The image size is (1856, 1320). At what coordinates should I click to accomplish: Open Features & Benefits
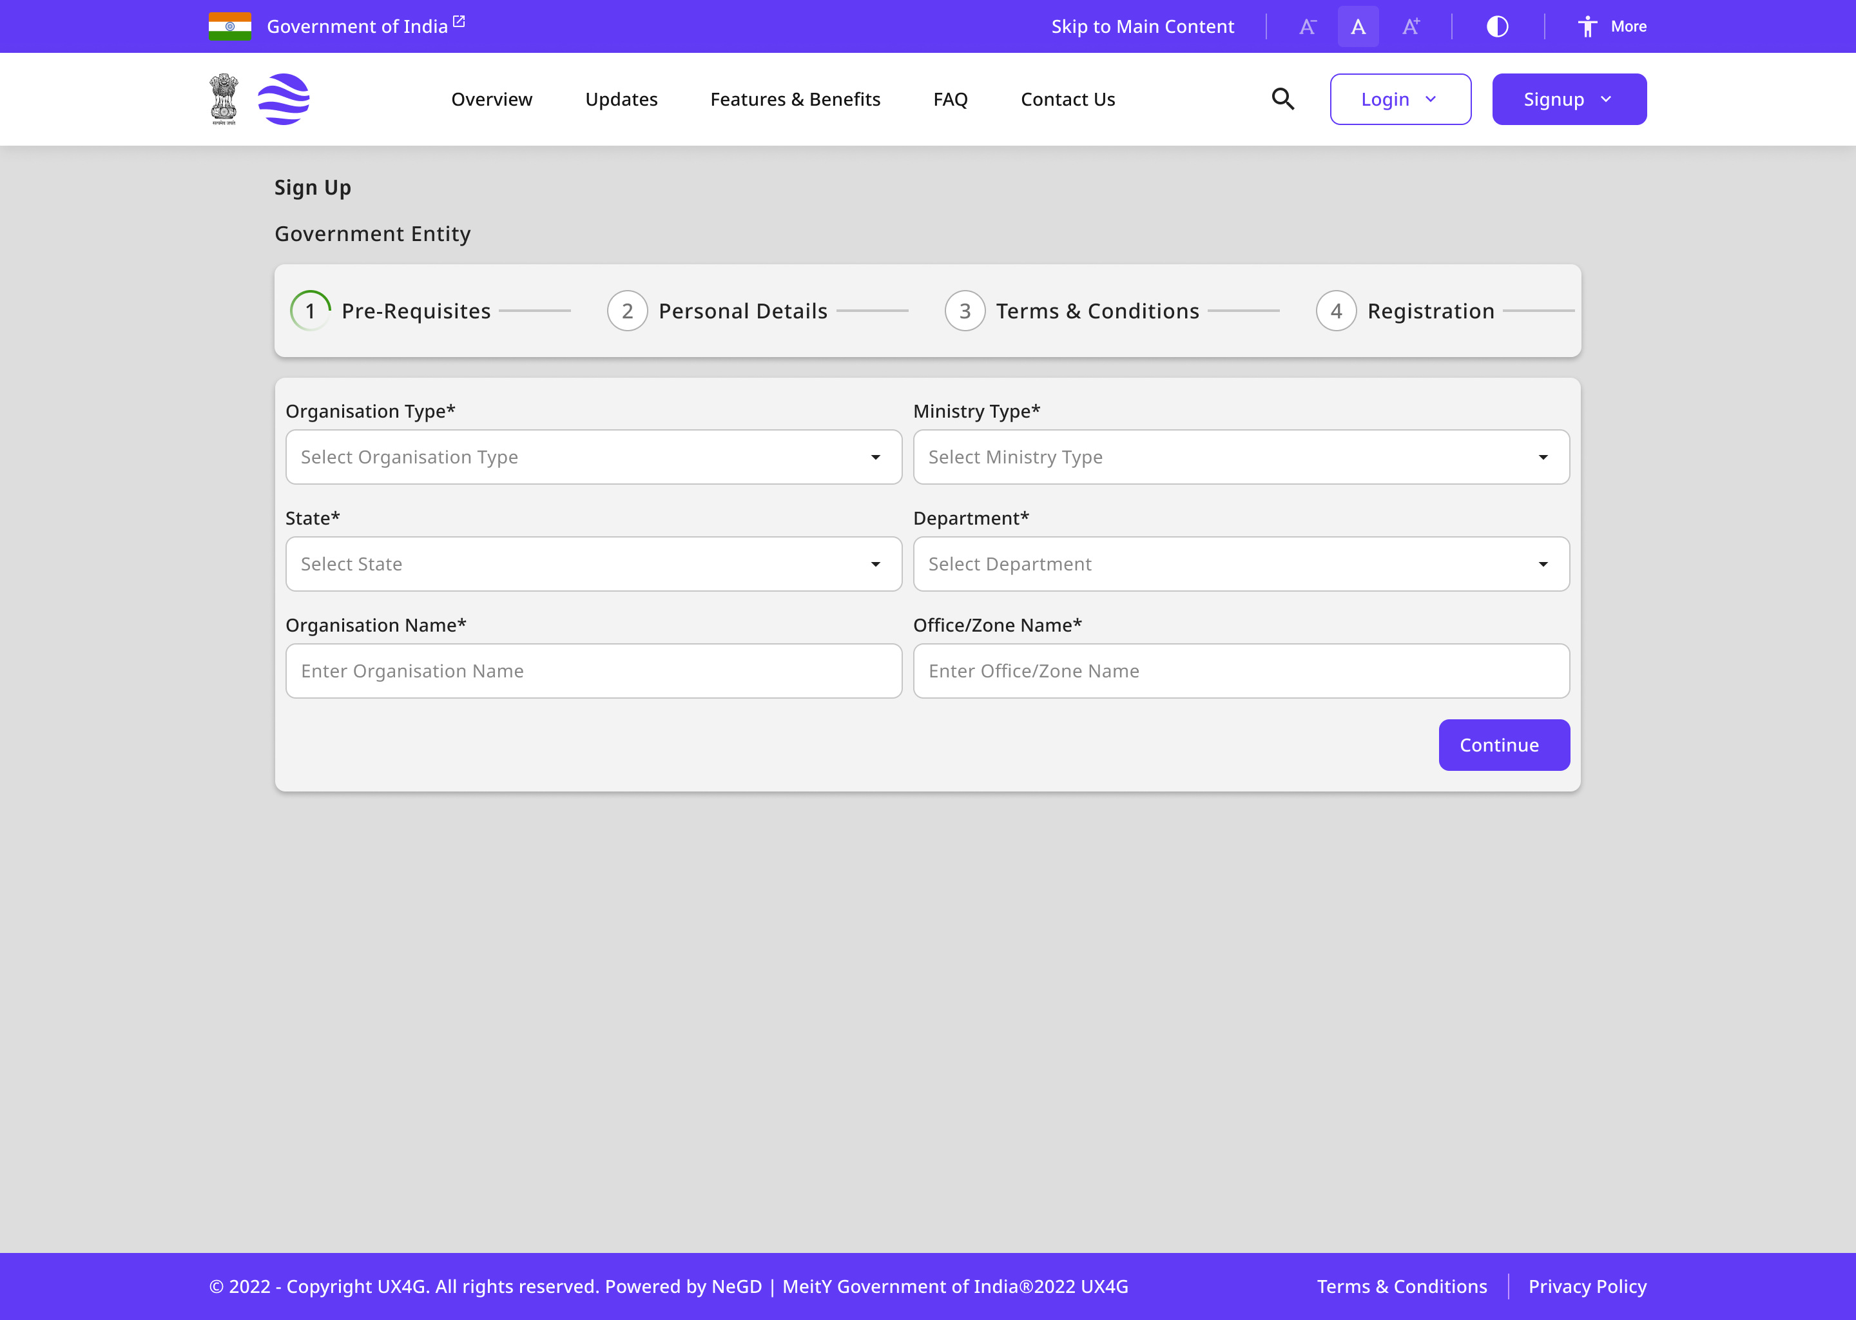[x=795, y=99]
